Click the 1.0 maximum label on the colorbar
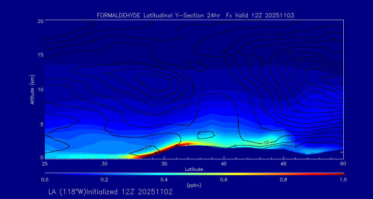Screen dimensions: 373x199 (x=343, y=180)
